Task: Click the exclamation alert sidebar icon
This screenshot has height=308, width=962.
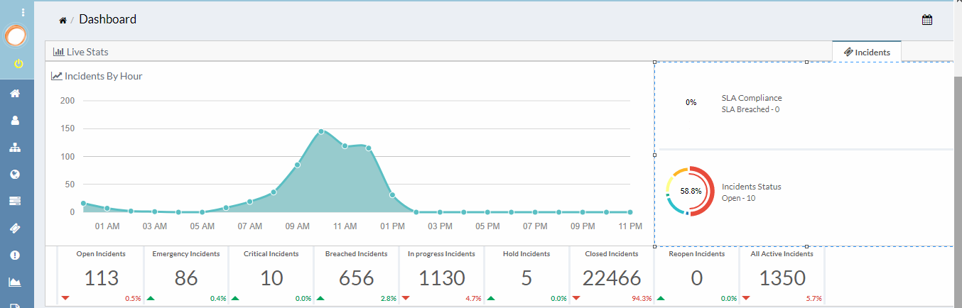Action: [15, 255]
